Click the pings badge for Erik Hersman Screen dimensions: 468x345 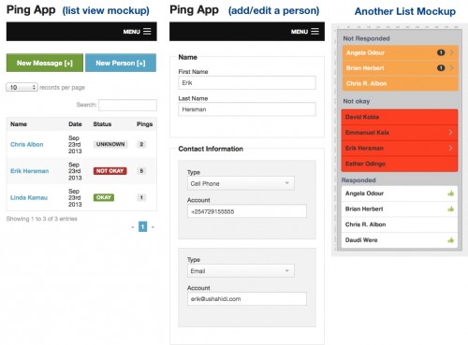(x=141, y=171)
